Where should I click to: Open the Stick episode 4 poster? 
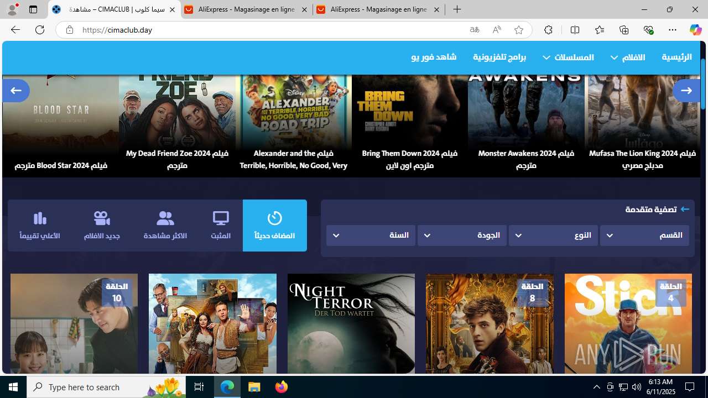click(x=628, y=324)
